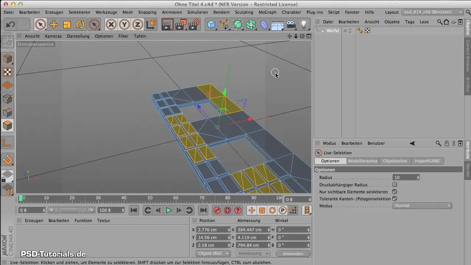Click timeline marker at frame 50
Image resolution: width=471 pixels, height=265 pixels.
tap(150, 198)
